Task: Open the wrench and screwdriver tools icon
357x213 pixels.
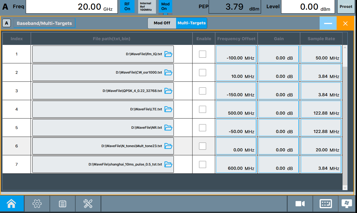Action: click(88, 204)
